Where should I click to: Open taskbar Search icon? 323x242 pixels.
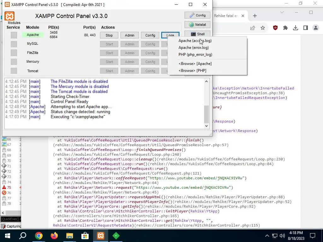tap(23, 236)
